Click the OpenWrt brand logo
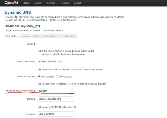 [11, 3]
